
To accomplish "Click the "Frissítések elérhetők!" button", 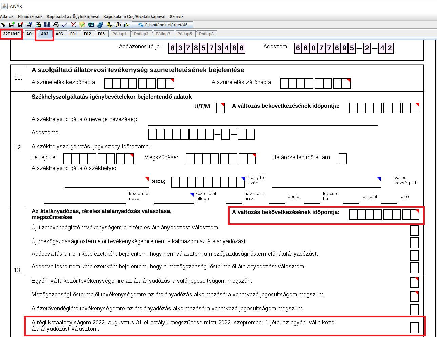I will pyautogui.click(x=162, y=25).
